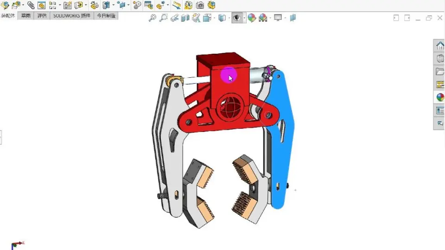Click the left split-panel window button
Image resolution: width=445 pixels, height=250 pixels.
[396, 18]
